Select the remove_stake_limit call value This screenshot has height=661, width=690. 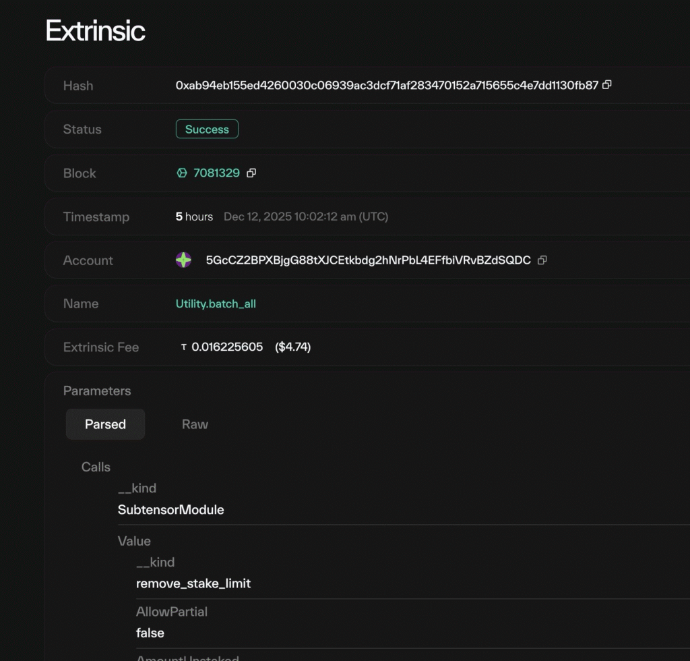[193, 583]
